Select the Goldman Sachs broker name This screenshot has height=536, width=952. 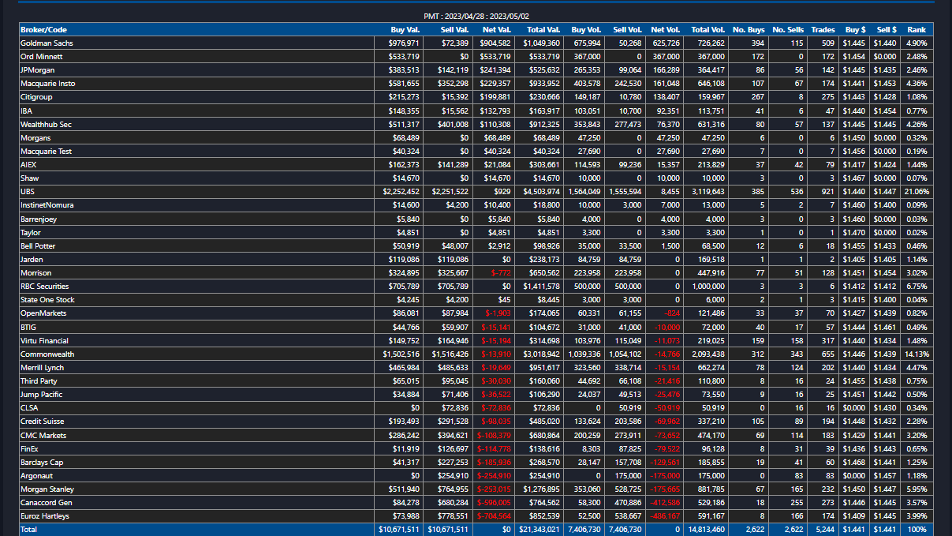(47, 43)
